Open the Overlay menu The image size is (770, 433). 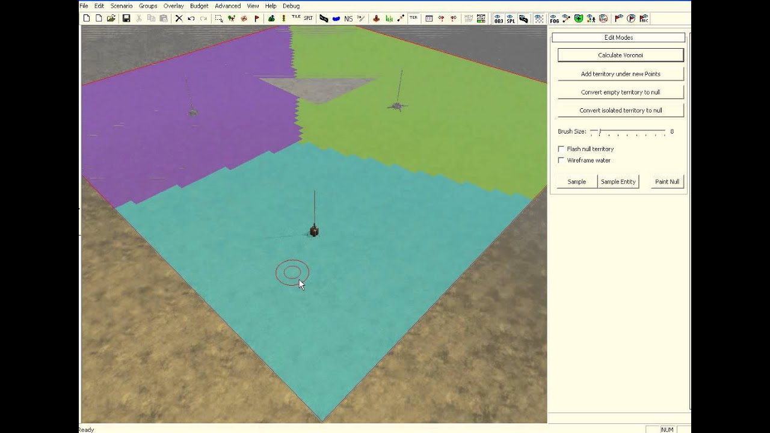pos(174,6)
